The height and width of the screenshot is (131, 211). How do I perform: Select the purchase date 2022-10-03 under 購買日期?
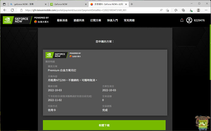[55, 90]
